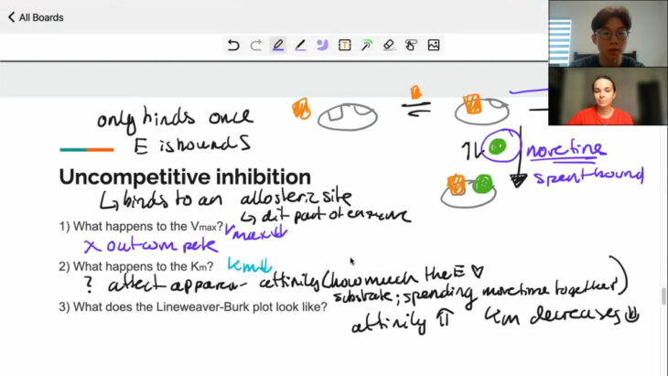Toggle the finger touch drawing mode
The width and height of the screenshot is (668, 376).
click(x=411, y=45)
